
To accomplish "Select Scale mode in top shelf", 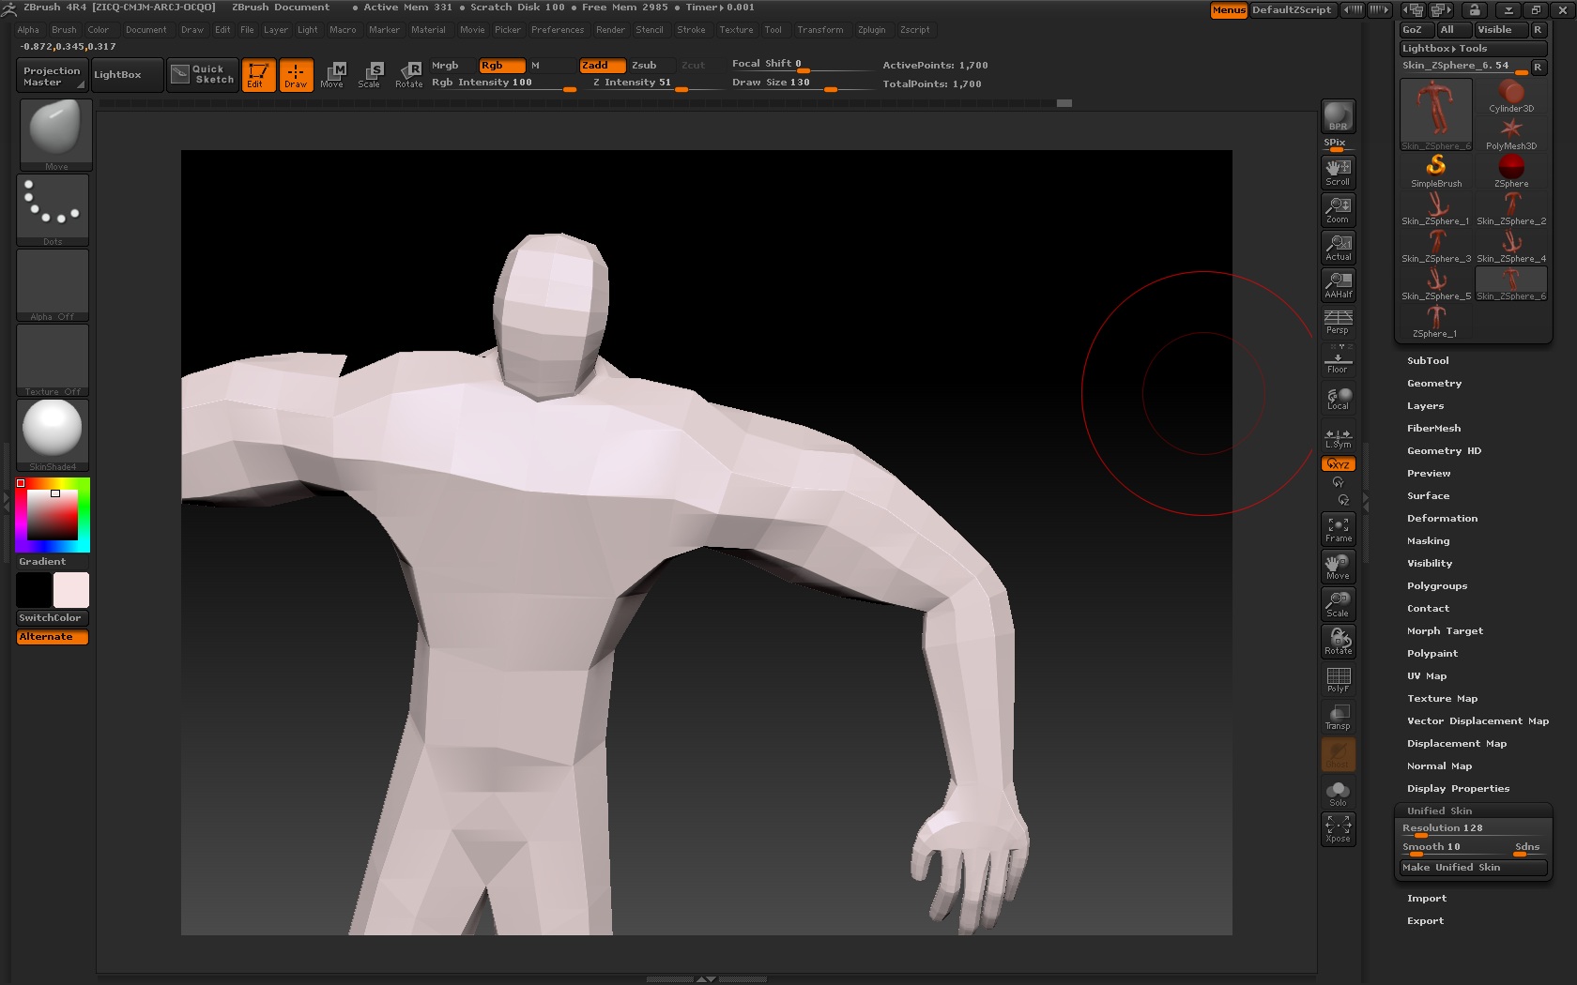I will click(370, 75).
